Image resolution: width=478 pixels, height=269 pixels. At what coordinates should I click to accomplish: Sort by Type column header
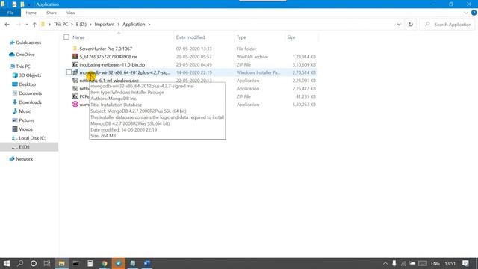pos(241,37)
